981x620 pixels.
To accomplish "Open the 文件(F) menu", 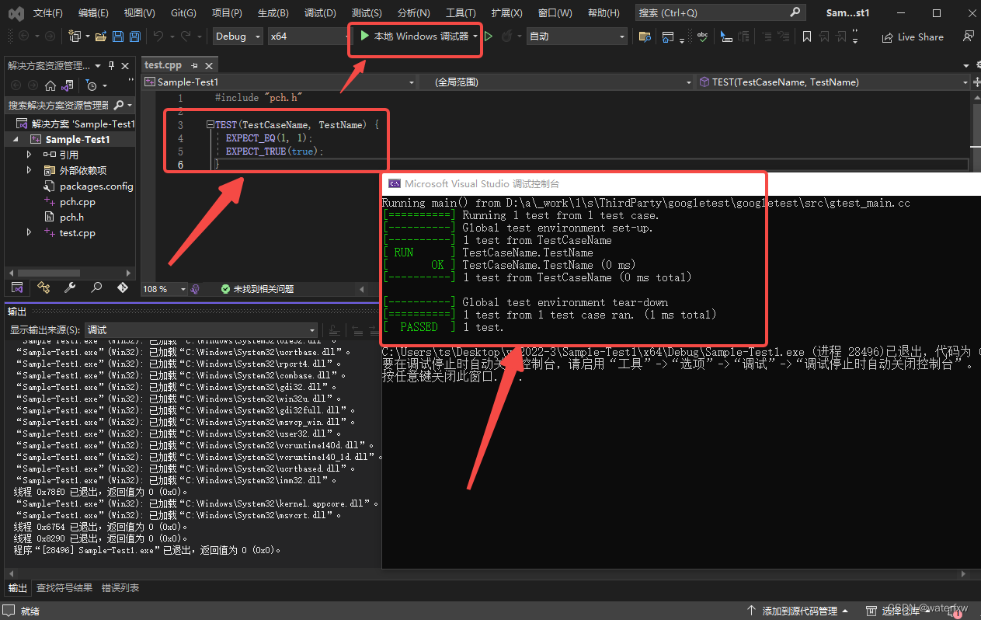I will click(48, 13).
